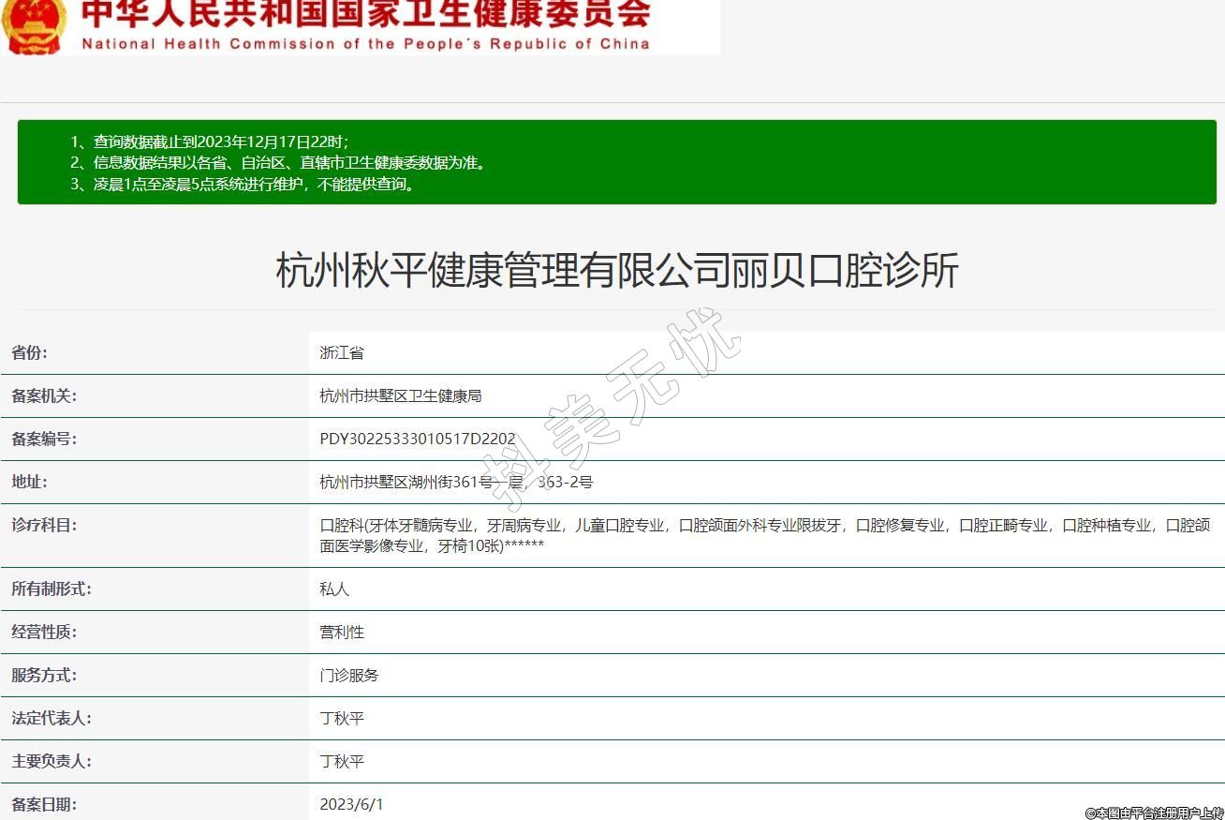Click the 法定代表人 value 丁秋平
This screenshot has height=820, width=1225.
(342, 719)
